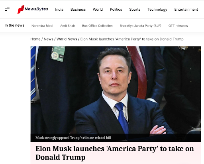The image size is (204, 164).
Task: Click the Elon Musk article image
Action: [116, 90]
